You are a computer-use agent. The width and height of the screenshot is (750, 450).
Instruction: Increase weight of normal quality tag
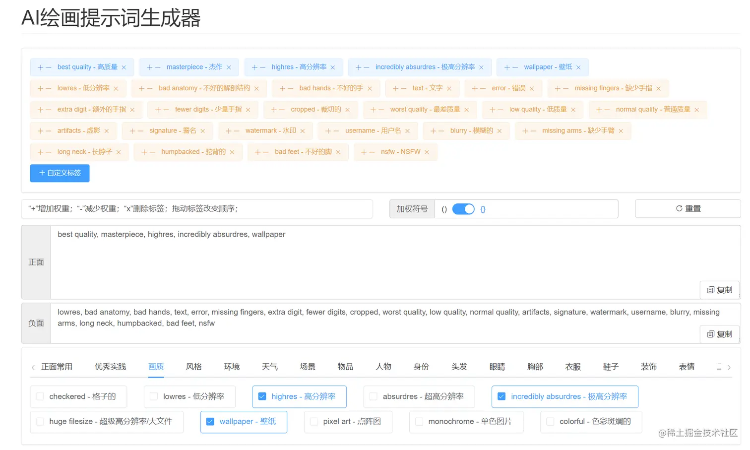coord(599,110)
